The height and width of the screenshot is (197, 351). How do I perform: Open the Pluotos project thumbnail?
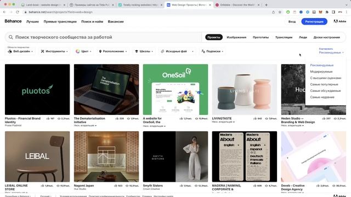pyautogui.click(x=37, y=90)
